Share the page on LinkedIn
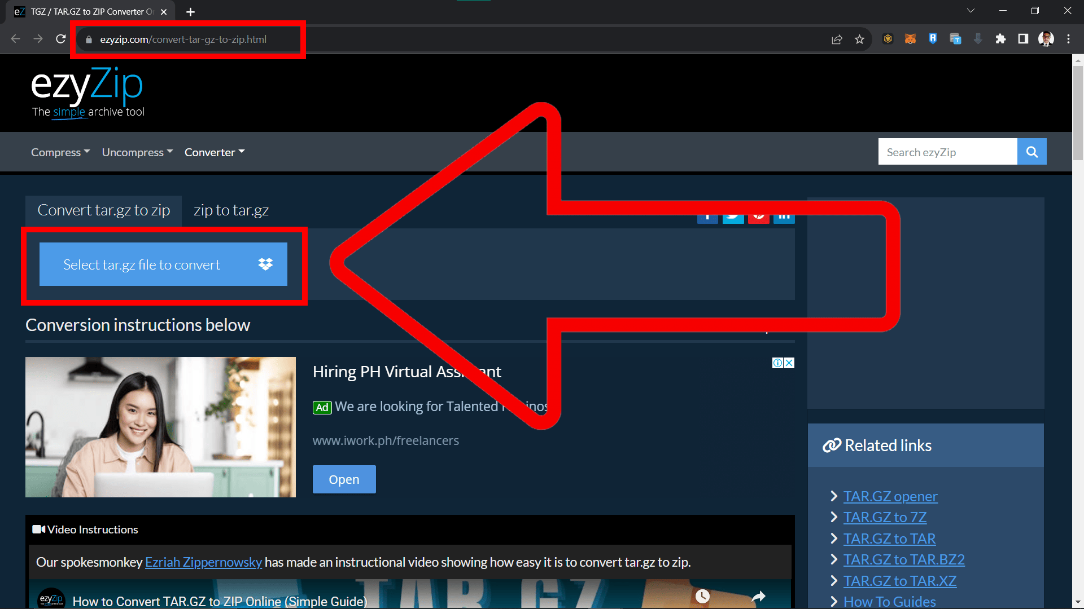Viewport: 1084px width, 609px height. click(x=784, y=215)
